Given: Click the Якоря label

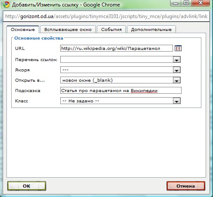Looking at the screenshot, I should point(22,70).
